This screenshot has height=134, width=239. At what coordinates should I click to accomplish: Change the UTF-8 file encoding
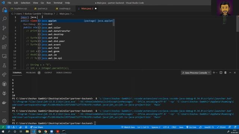[166, 127]
